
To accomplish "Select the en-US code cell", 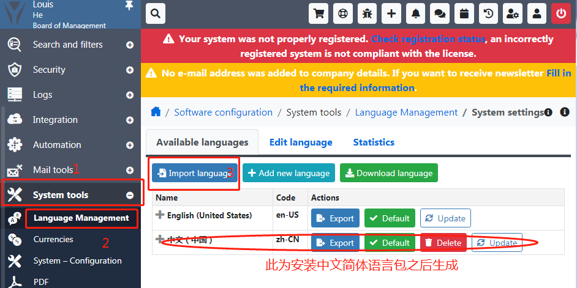I will coord(290,218).
